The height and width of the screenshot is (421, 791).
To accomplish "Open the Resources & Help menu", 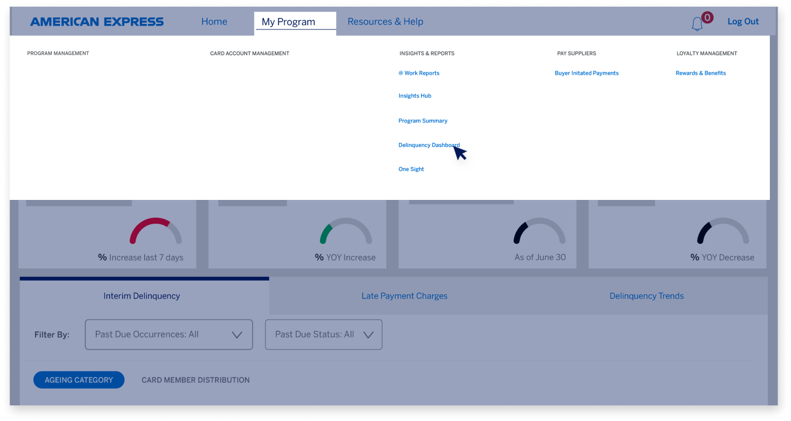I will click(385, 21).
